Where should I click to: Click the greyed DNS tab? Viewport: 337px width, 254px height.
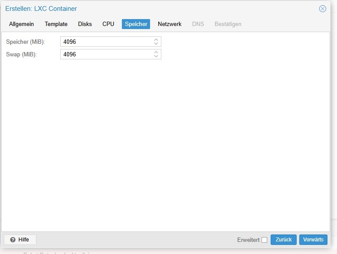click(x=198, y=24)
